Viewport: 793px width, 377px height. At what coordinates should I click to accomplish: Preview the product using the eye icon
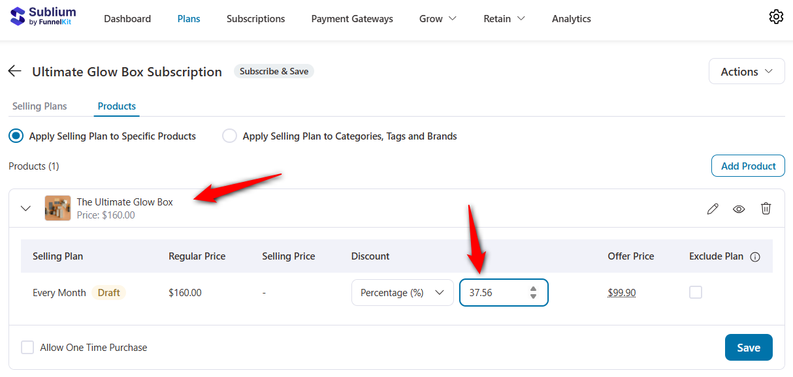pos(739,208)
